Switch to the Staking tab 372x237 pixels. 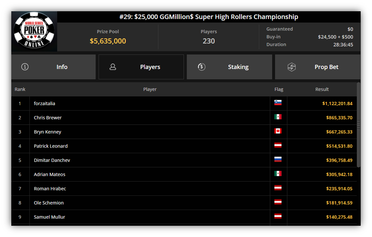click(229, 67)
